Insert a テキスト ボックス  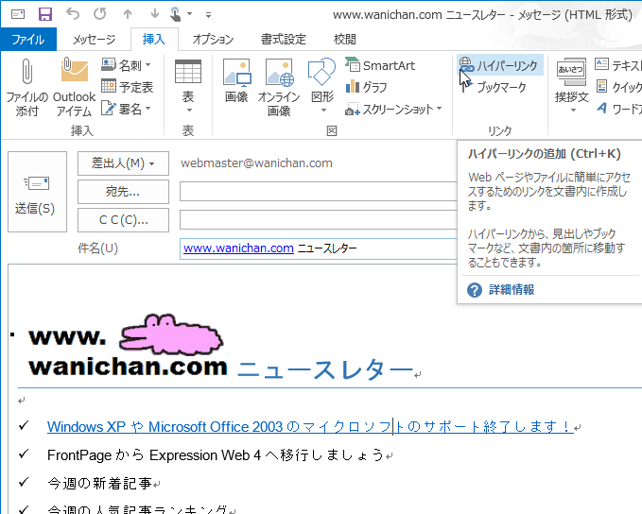[617, 64]
